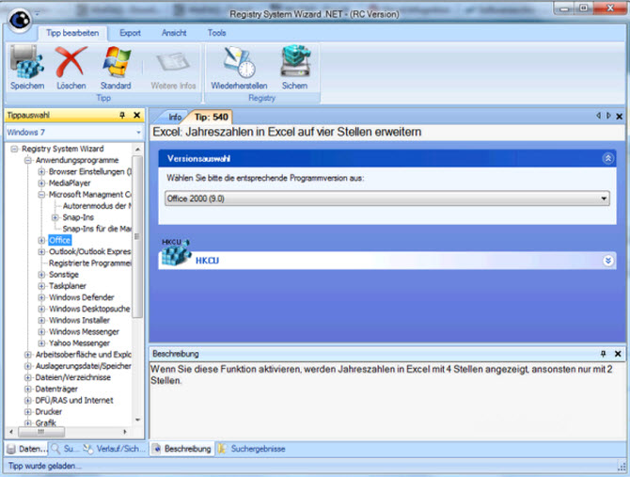Open the Export ribbon tab
The image size is (630, 477).
(x=130, y=33)
